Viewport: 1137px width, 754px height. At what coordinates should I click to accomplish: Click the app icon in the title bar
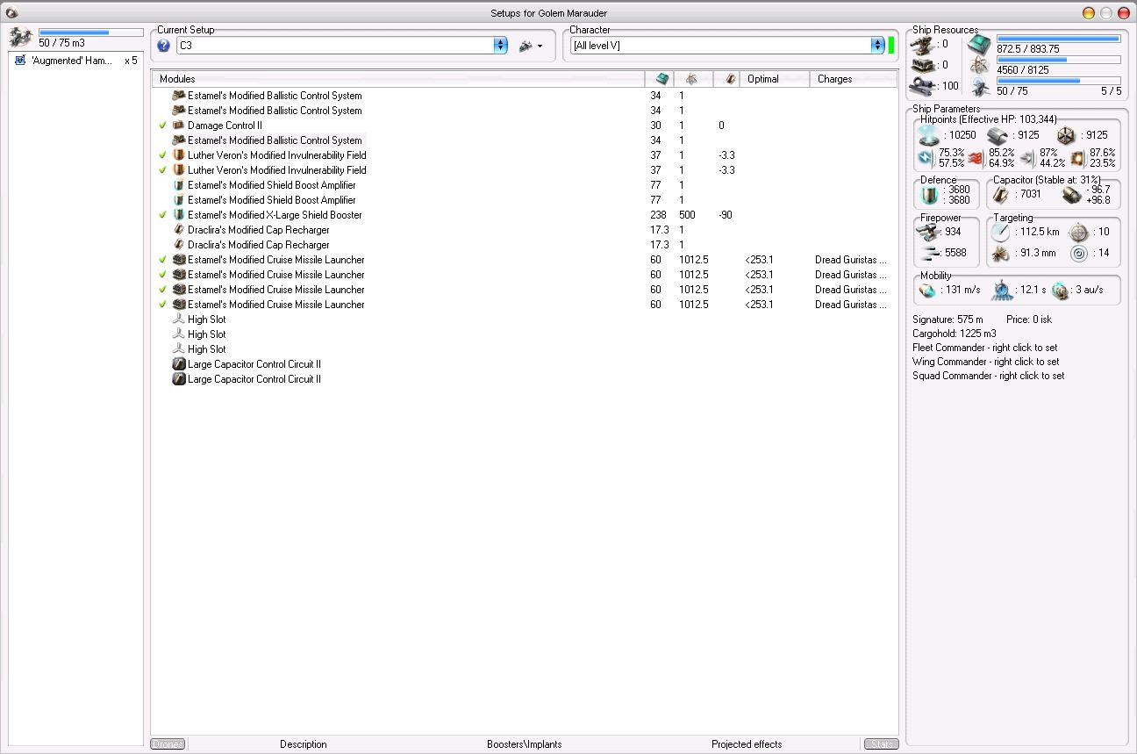click(12, 12)
